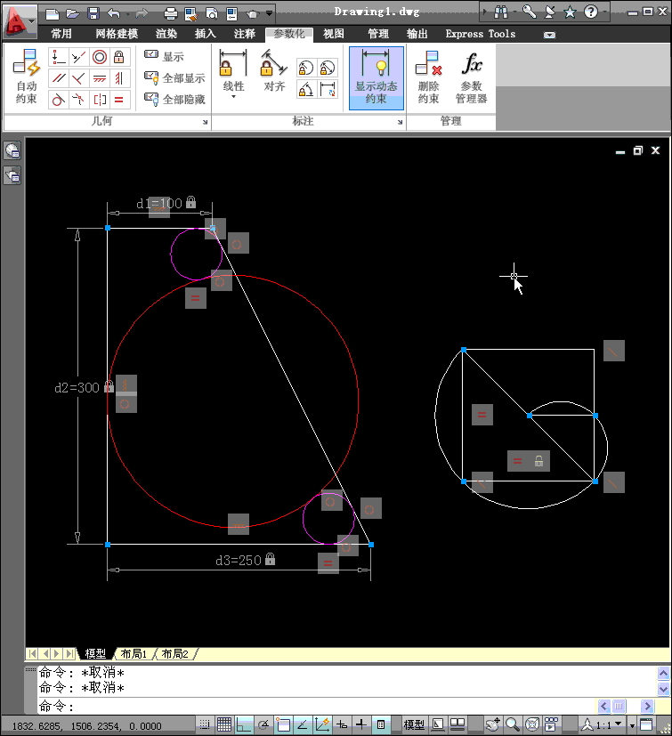
Task: Click the binoculars search icon in title bar
Action: [x=501, y=12]
